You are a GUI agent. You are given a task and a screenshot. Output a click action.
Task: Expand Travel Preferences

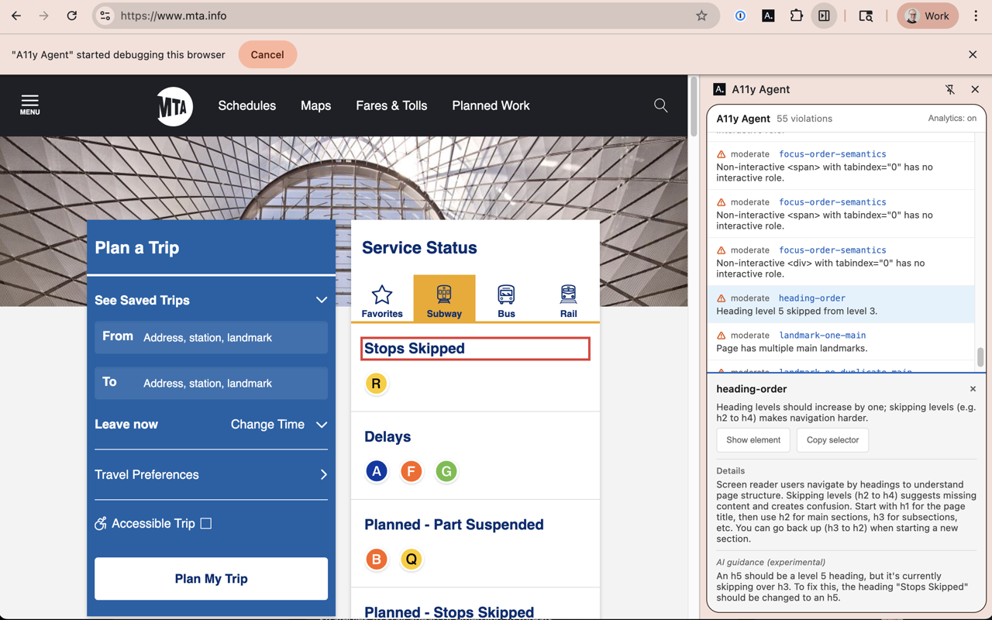tap(211, 474)
